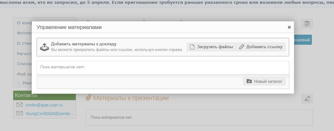
Task: Click the envelope icon next to confer@ipae.uran.ru
Action: tap(20, 105)
